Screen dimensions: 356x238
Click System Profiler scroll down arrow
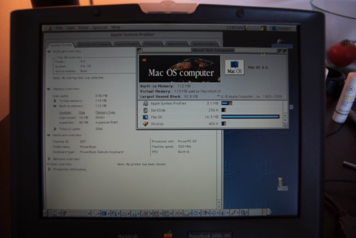pos(219,207)
